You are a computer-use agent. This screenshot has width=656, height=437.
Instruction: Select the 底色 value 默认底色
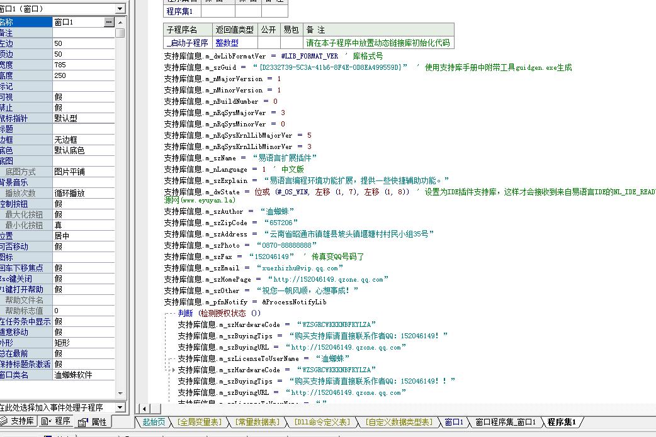click(x=84, y=150)
